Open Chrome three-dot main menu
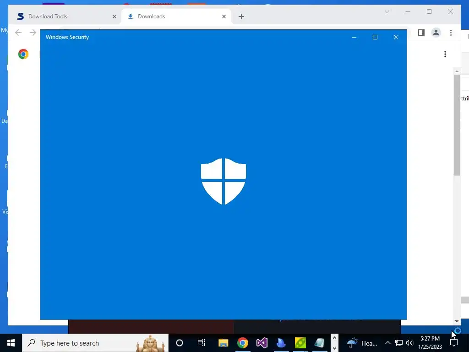Image resolution: width=469 pixels, height=352 pixels. click(451, 33)
